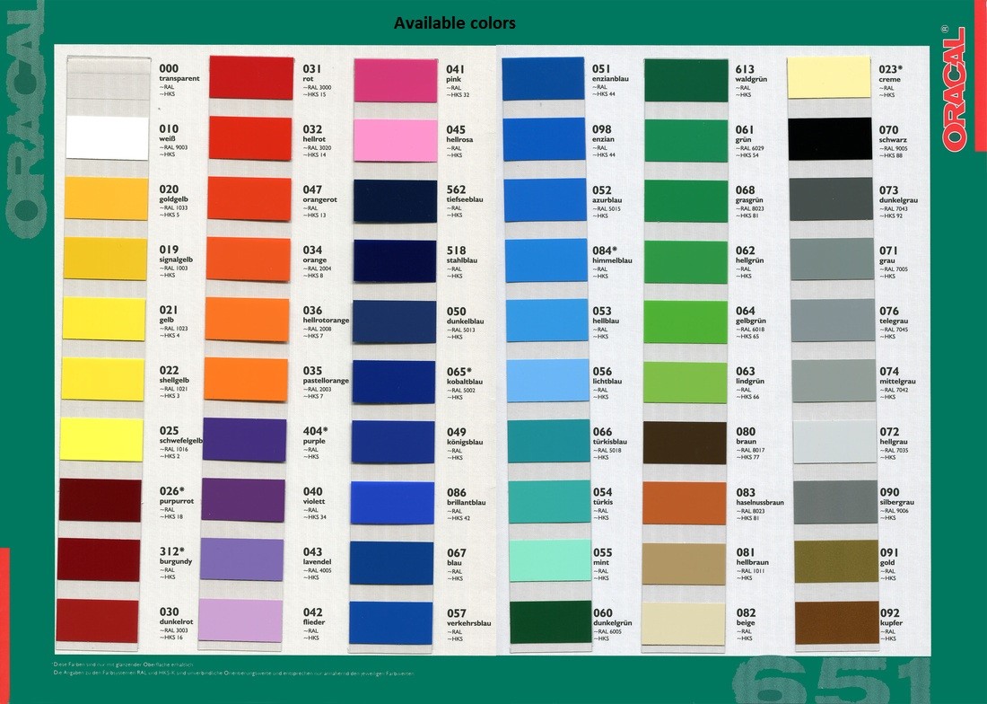Select the 064 gelbgrün swatch
This screenshot has height=704, width=987.
[686, 321]
